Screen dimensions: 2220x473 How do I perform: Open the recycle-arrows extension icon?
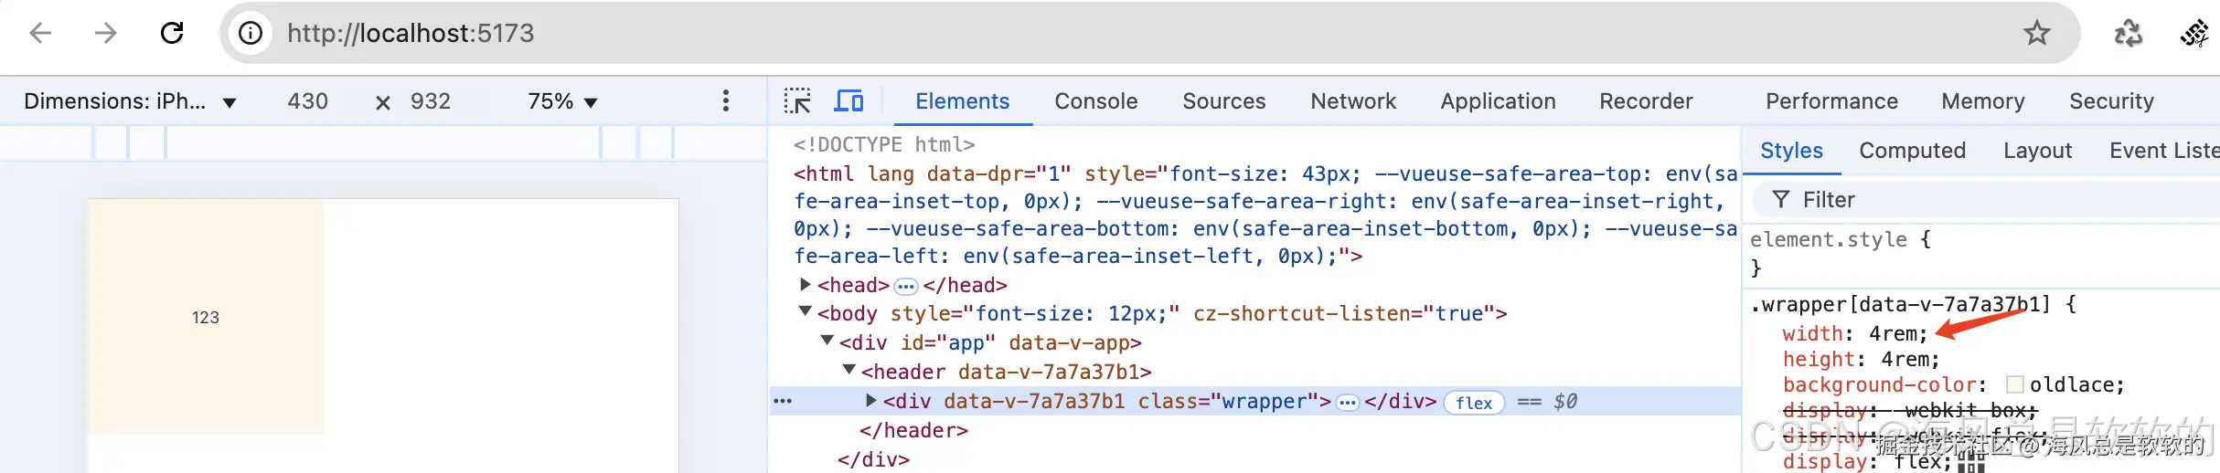[x=2129, y=34]
